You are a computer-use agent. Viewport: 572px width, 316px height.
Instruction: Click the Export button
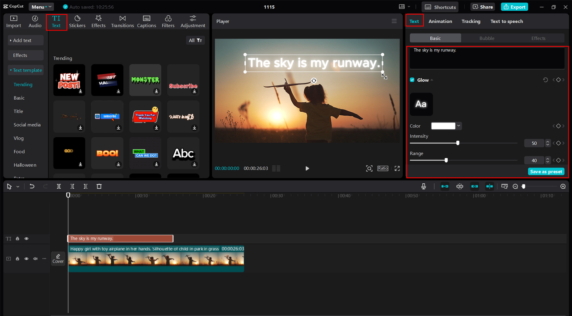tap(514, 7)
